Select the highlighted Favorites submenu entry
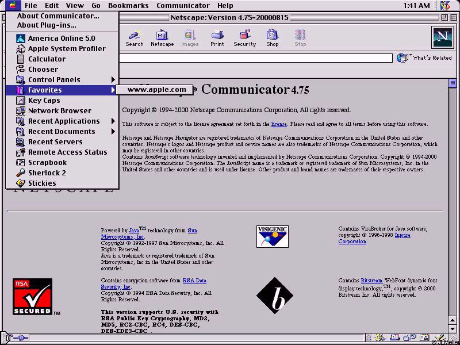The image size is (460, 345). tap(62, 90)
